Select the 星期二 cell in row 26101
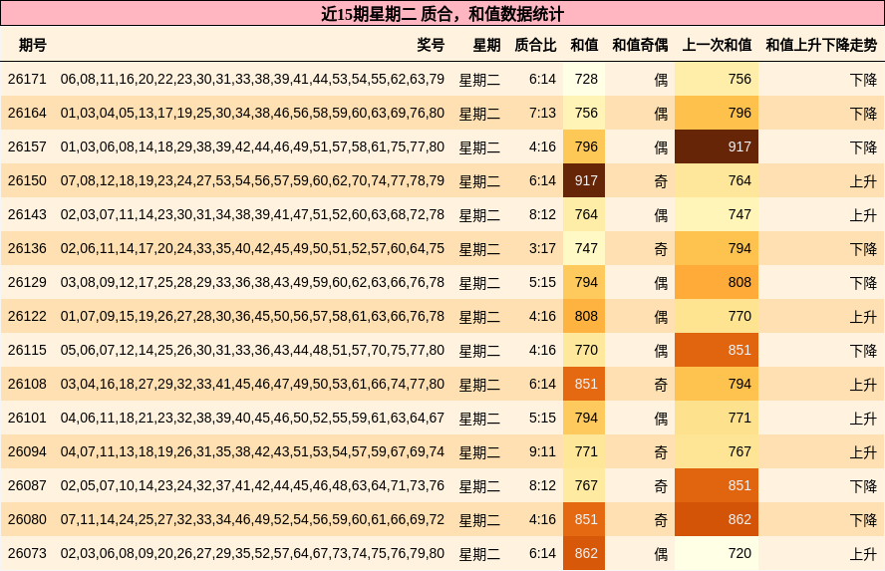The height and width of the screenshot is (571, 885). pos(479,419)
